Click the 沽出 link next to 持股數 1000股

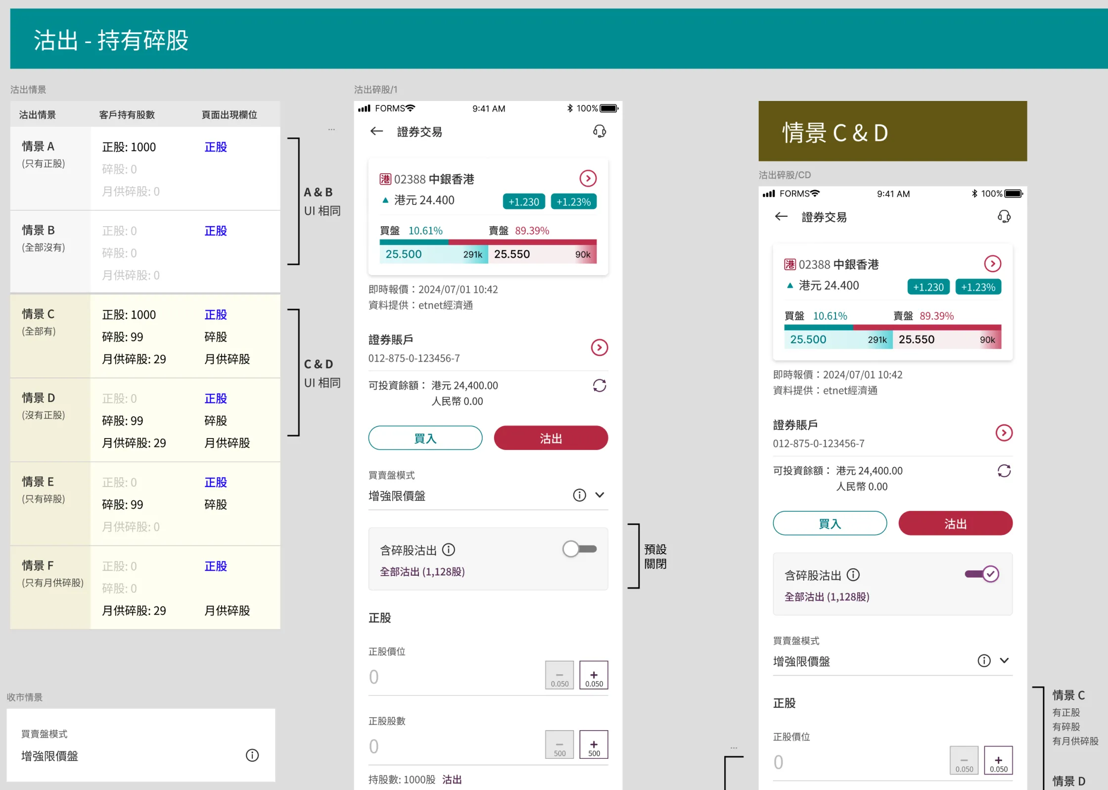[x=451, y=779]
